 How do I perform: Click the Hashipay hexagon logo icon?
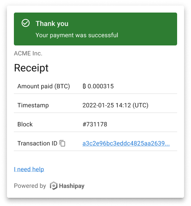pos(54,186)
